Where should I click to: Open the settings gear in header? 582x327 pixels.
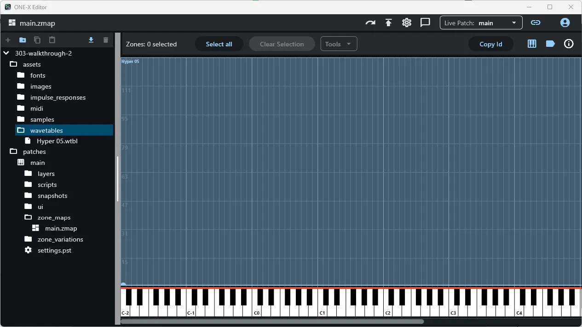[407, 23]
